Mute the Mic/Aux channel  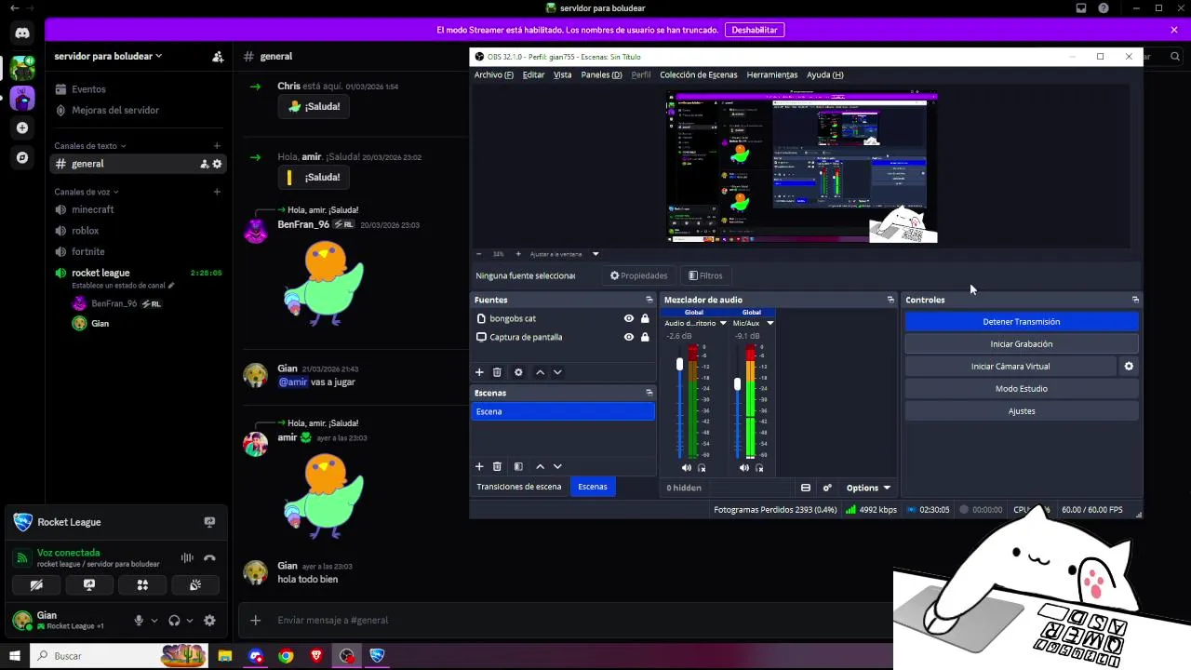tap(743, 468)
